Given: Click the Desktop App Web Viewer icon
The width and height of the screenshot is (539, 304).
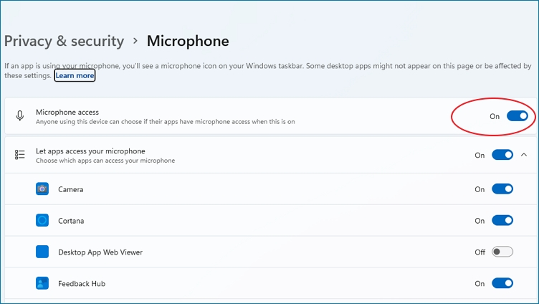Looking at the screenshot, I should 42,252.
